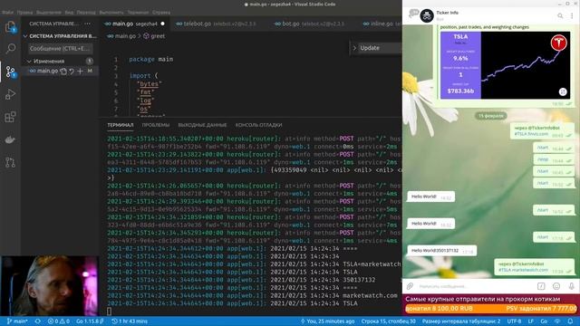Open the Source Control view in the activity bar
Image resolution: width=580 pixels, height=326 pixels.
click(x=10, y=72)
